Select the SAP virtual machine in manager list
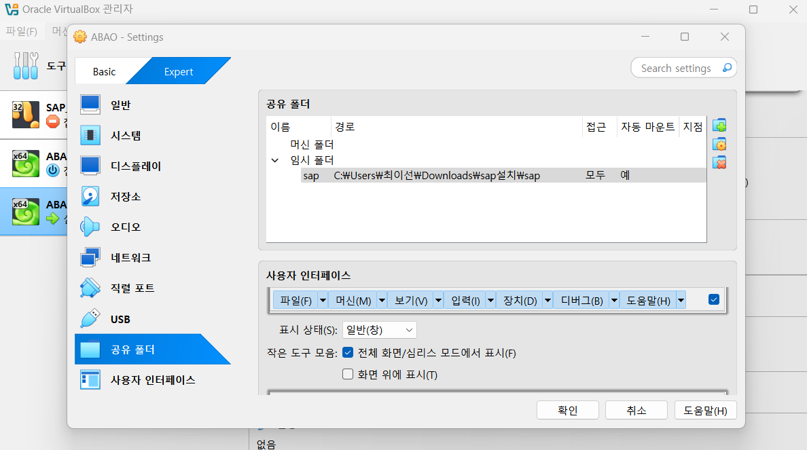Screen dimensions: 807x450 point(34,114)
